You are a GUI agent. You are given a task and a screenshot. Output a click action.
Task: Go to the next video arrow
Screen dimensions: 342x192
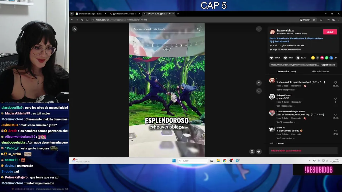(259, 91)
